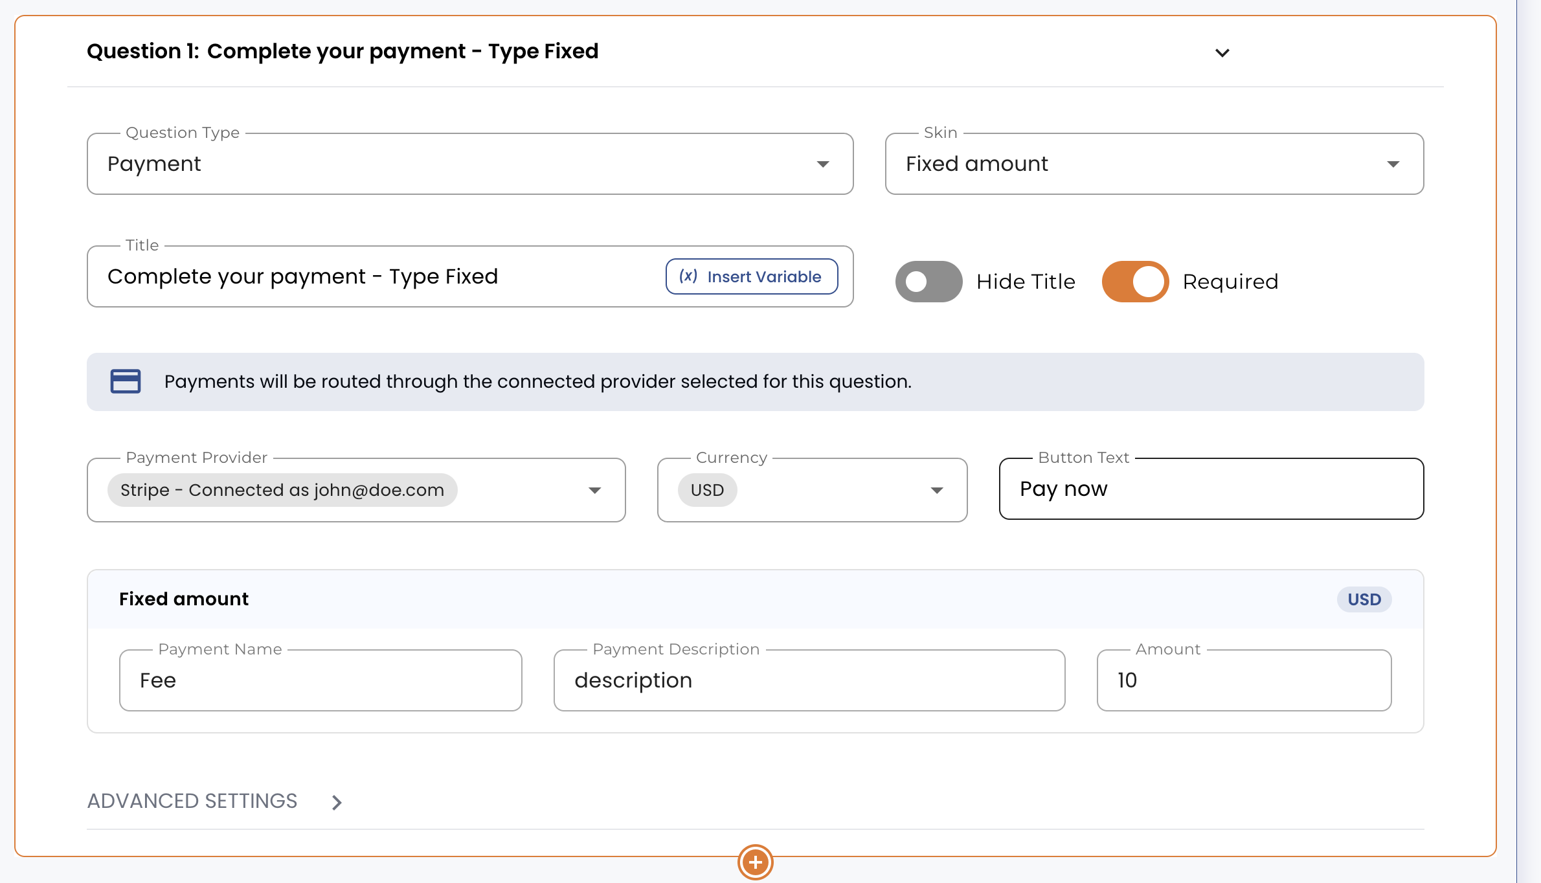This screenshot has height=883, width=1541.
Task: Toggle the Hide Title switch
Action: 928,282
